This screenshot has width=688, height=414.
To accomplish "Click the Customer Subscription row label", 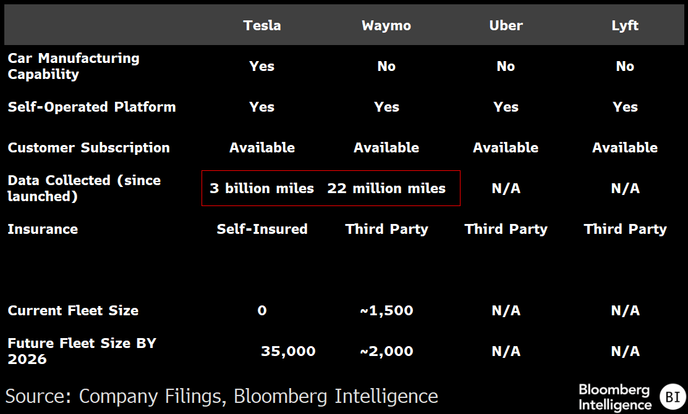I will coord(88,147).
